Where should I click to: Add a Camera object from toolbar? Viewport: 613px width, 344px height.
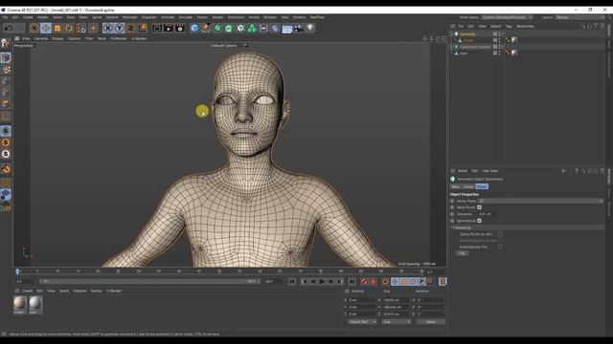[x=299, y=28]
